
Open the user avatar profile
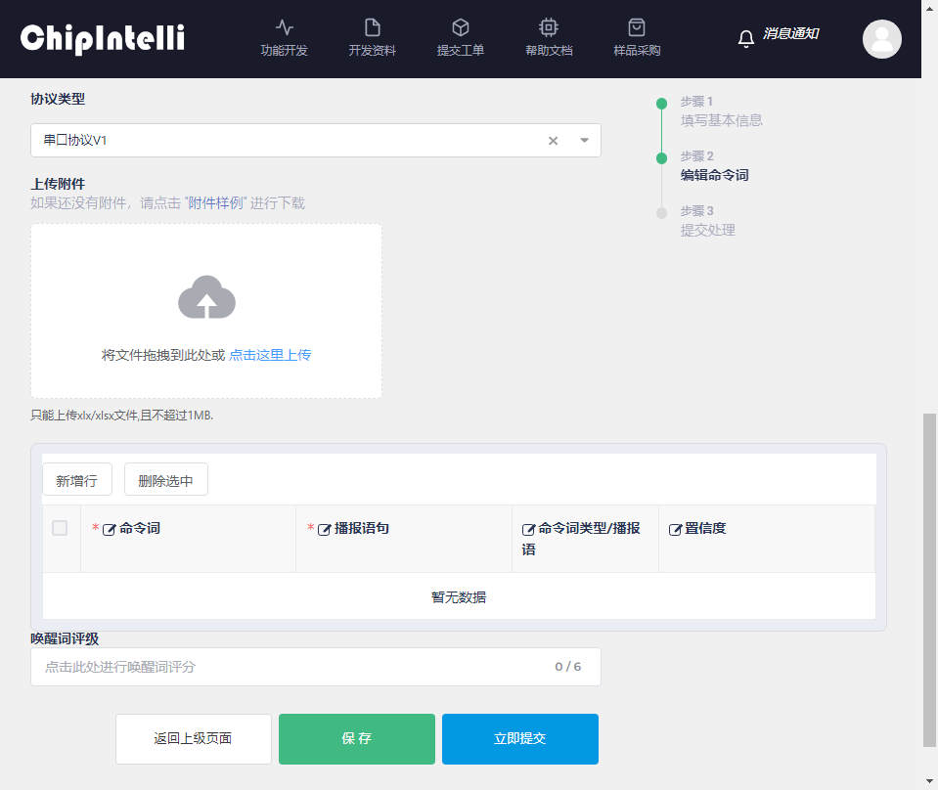881,39
